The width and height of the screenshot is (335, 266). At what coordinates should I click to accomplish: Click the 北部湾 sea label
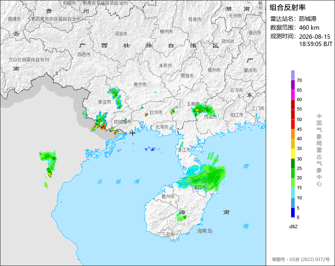118,182
